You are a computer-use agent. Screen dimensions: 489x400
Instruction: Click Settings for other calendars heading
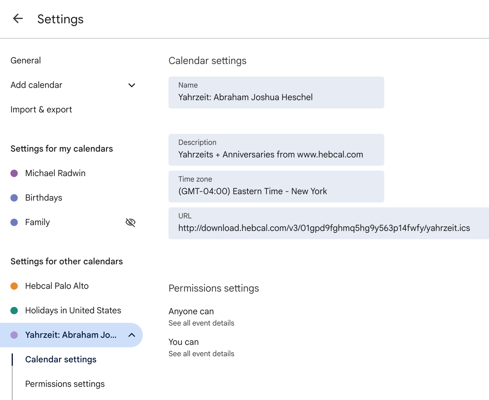[66, 261]
